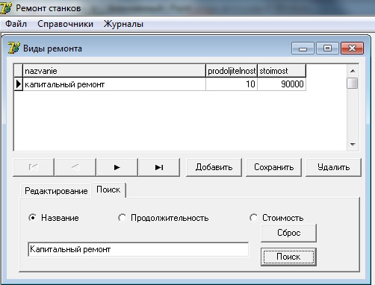Viewport: 375px width, 285px height.
Task: Click the grid scrollbar down arrow
Action: 353,144
